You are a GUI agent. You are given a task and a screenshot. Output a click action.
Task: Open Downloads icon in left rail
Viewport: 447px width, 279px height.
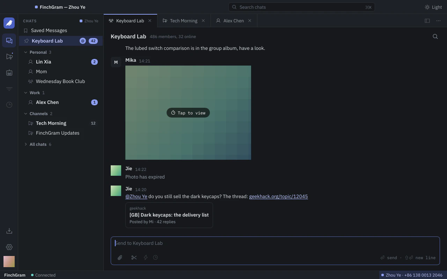pos(9,231)
